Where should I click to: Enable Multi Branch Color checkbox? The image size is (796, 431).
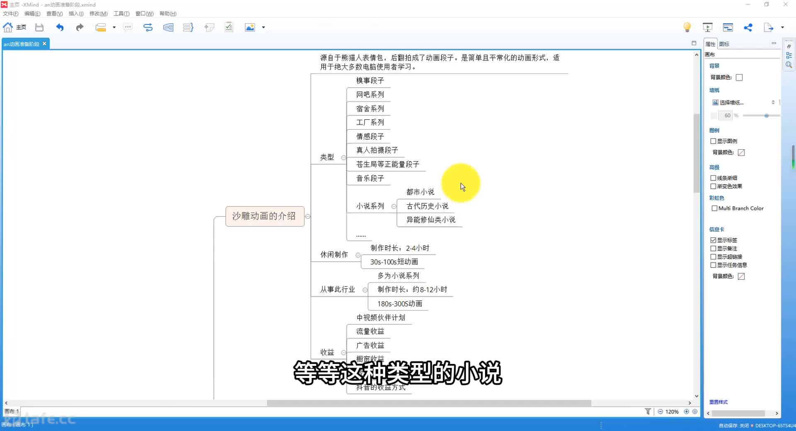tap(714, 208)
